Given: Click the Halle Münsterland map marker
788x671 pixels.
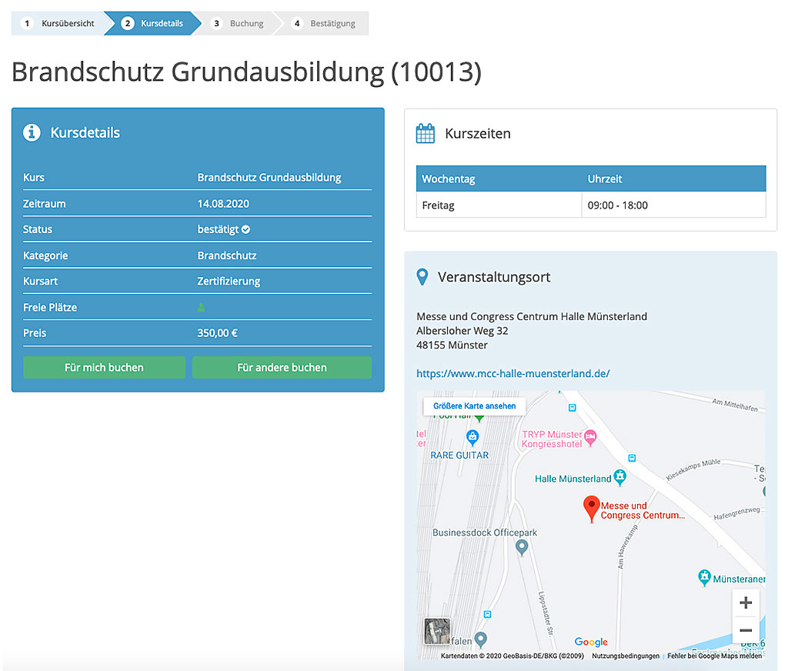Looking at the screenshot, I should (620, 477).
